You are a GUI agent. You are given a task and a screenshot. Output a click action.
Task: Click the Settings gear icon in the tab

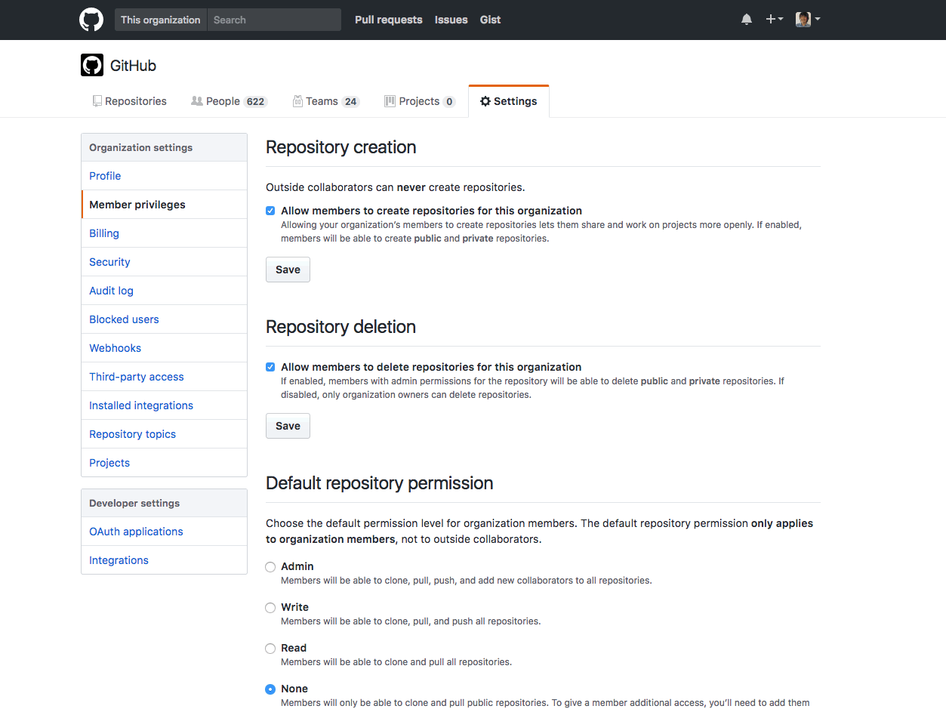tap(485, 101)
